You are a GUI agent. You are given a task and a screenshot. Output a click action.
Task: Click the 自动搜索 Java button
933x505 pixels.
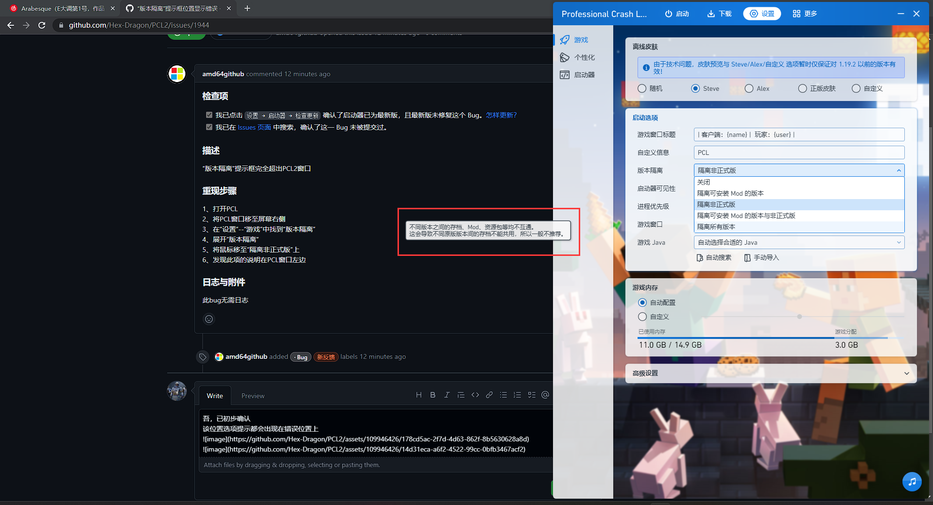714,258
